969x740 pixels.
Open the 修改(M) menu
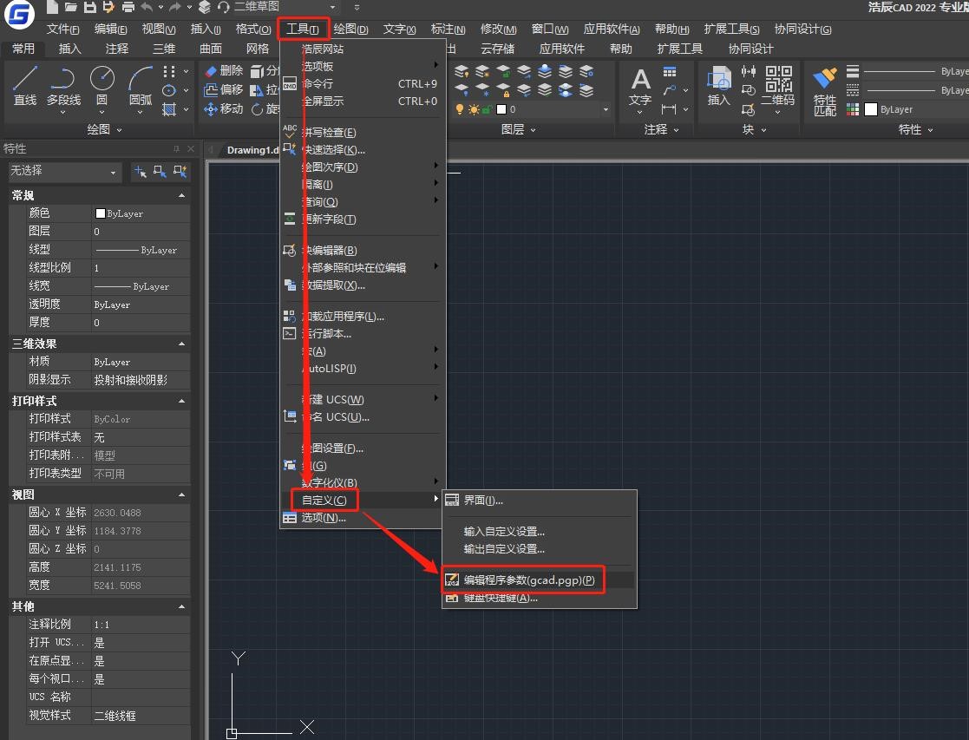pyautogui.click(x=498, y=29)
